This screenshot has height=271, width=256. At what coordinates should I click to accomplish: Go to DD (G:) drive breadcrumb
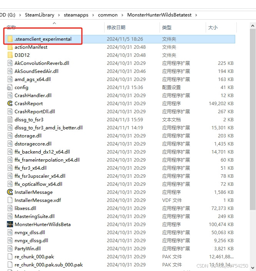[x=8, y=15]
